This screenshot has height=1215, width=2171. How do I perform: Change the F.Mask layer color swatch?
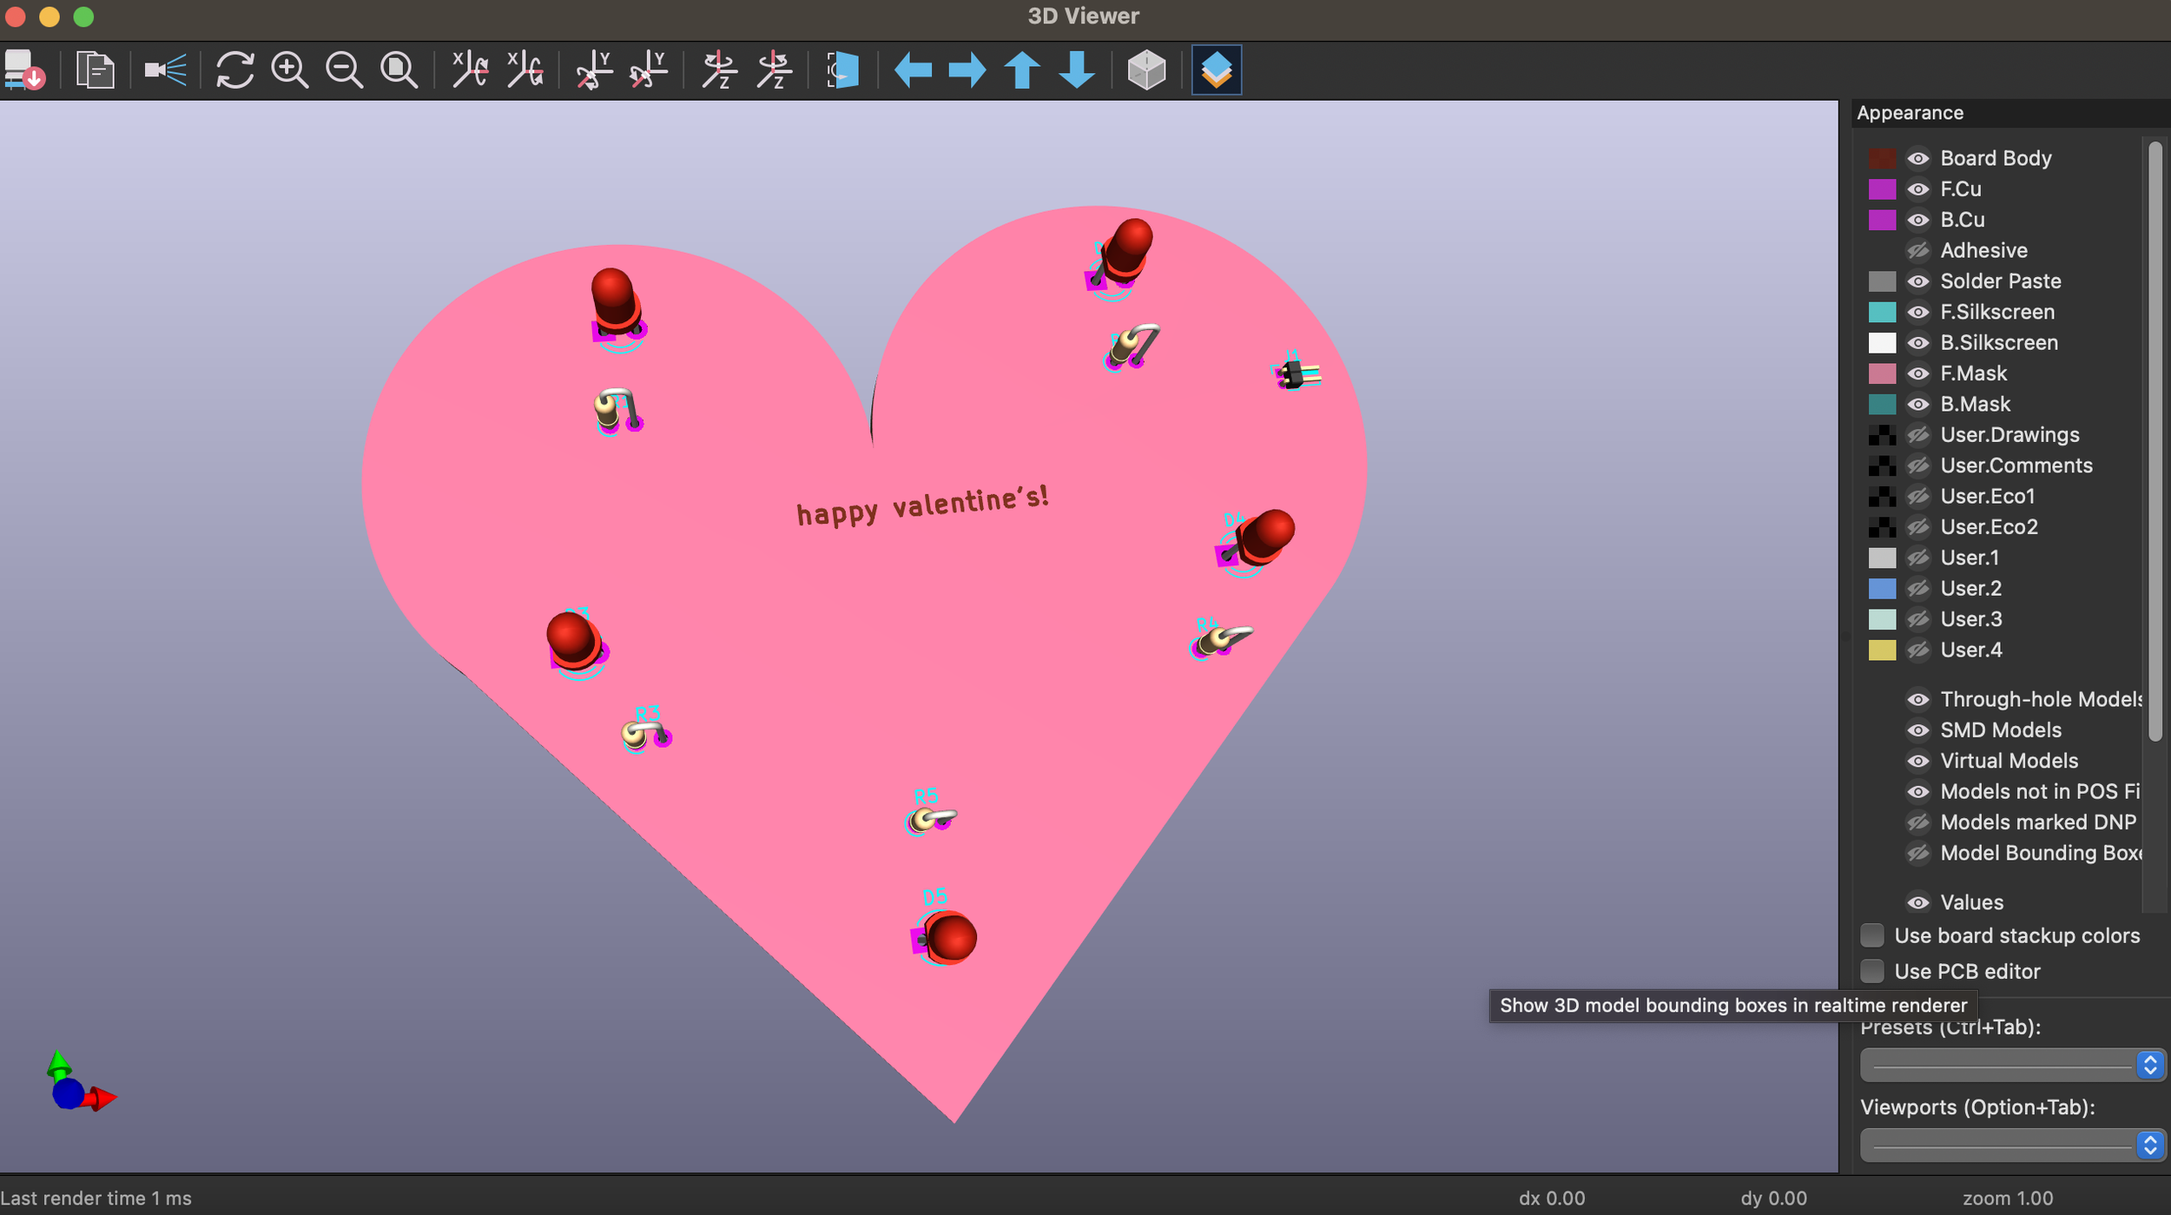(x=1883, y=373)
